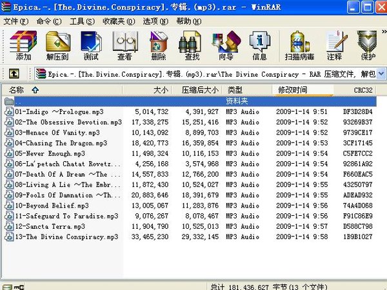
Task: Select file 09-Fools Of Damnation
Action: click(x=68, y=195)
